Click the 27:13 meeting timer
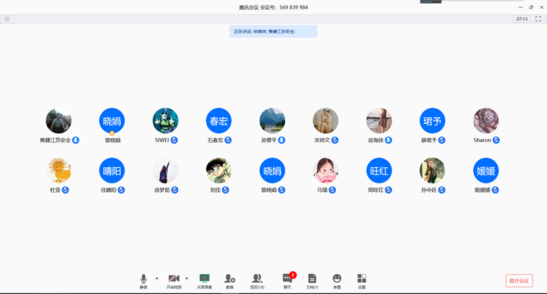Image resolution: width=547 pixels, height=294 pixels. click(x=522, y=19)
